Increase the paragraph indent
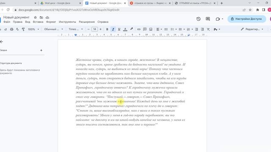Image resolution: width=271 pixels, height=152 pixels. [x=202, y=29]
